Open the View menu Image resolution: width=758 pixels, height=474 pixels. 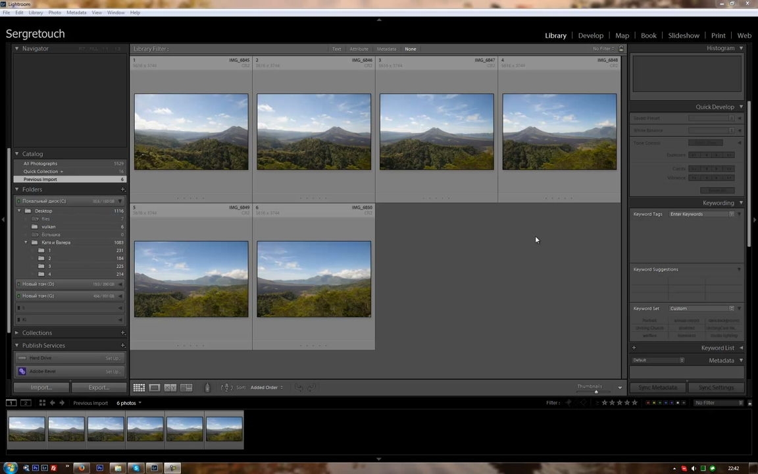pyautogui.click(x=97, y=13)
